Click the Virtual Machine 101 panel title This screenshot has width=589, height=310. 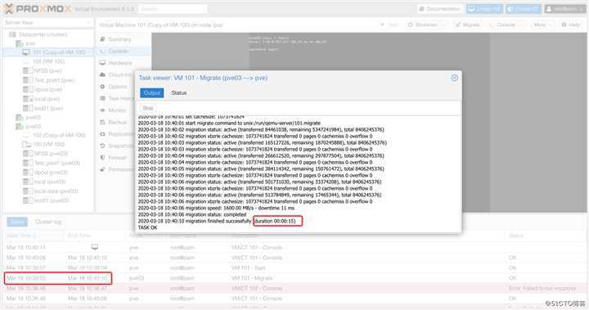point(161,25)
